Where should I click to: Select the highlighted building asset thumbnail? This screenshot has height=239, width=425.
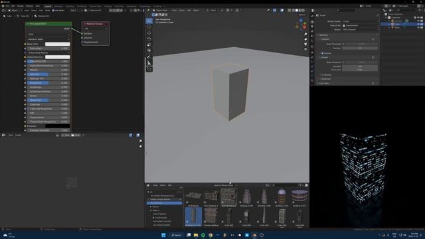pyautogui.click(x=193, y=217)
